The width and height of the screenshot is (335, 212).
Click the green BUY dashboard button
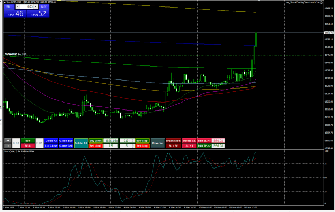click(28, 141)
